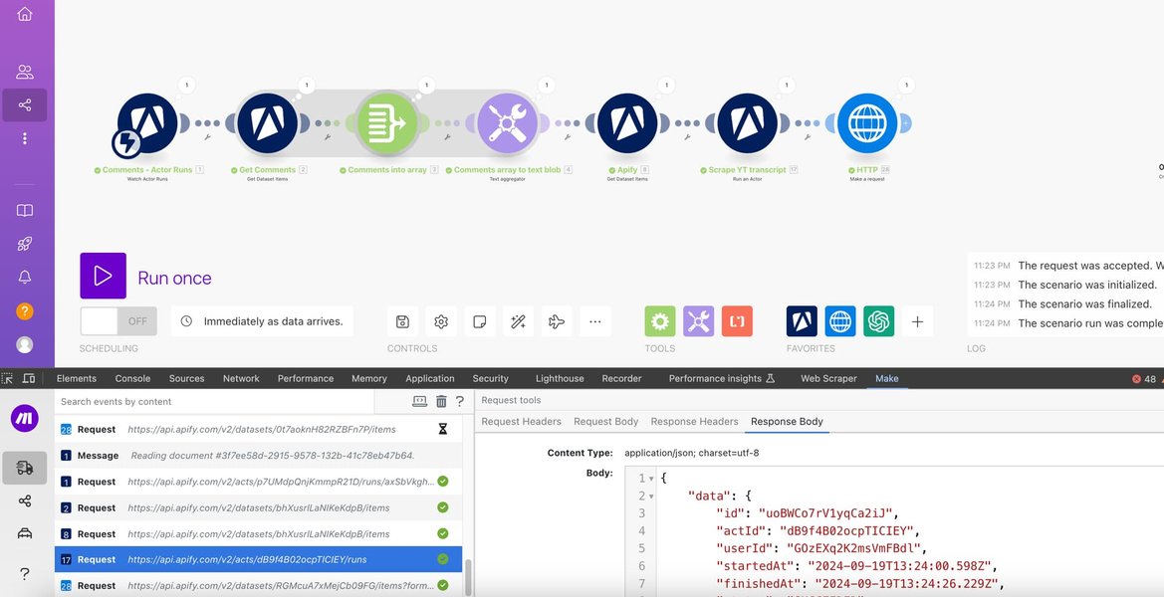The image size is (1164, 597).
Task: Add the Apify favorite app
Action: pyautogui.click(x=802, y=321)
